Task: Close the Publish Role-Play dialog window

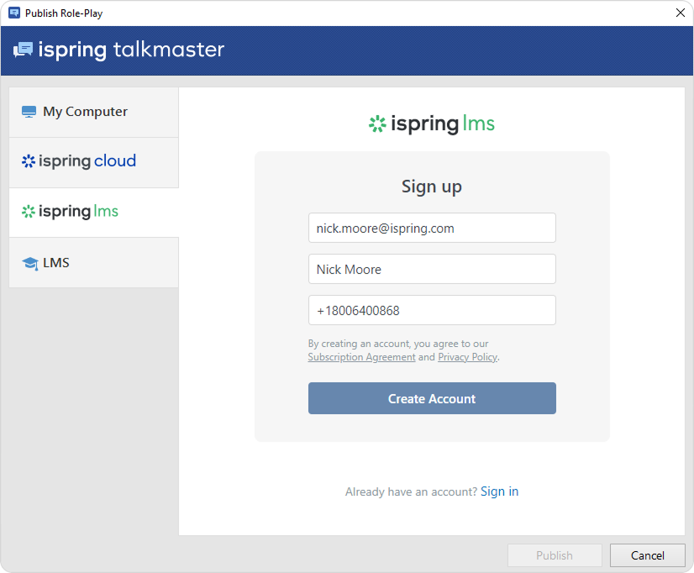Action: (680, 13)
